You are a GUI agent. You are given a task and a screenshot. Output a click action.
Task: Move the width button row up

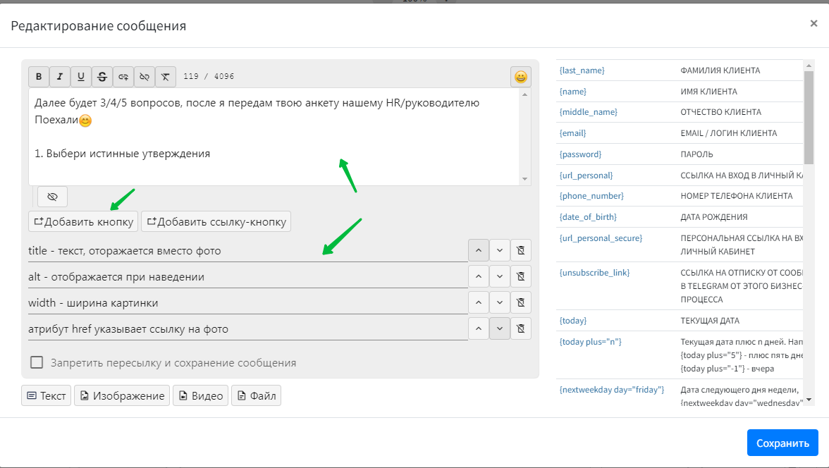tap(479, 302)
